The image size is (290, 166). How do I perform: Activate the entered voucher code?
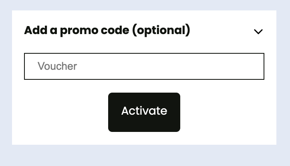pyautogui.click(x=144, y=112)
